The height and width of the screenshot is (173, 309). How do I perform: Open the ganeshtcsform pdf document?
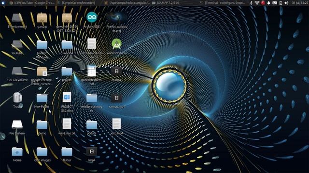click(92, 71)
